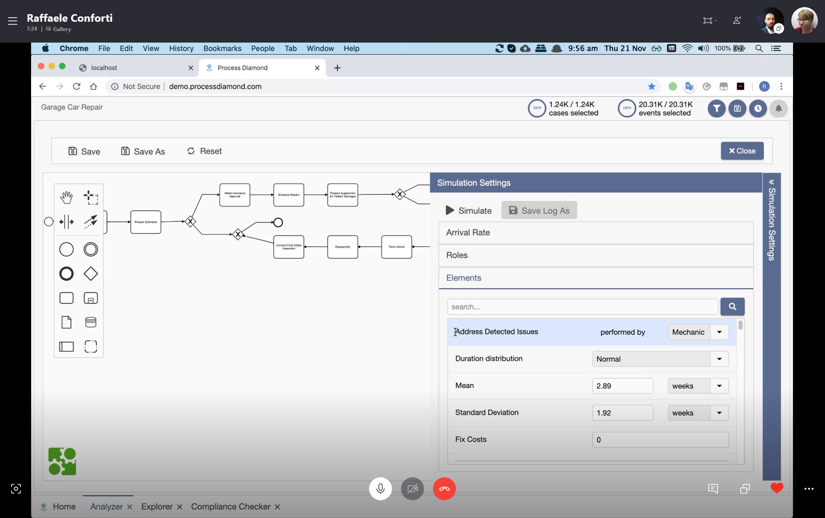This screenshot has width=825, height=518.
Task: Switch to the Home tab
Action: click(x=59, y=506)
